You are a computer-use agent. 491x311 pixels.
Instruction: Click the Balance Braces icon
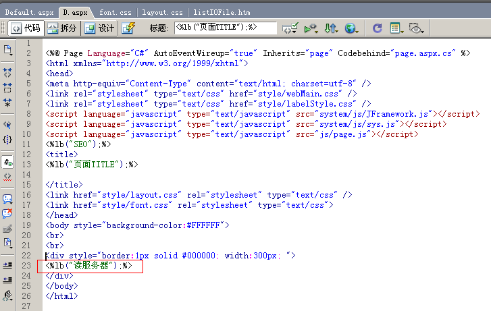click(7, 140)
